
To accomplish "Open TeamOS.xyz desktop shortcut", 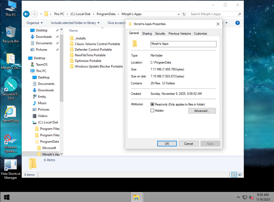I will tap(11, 114).
